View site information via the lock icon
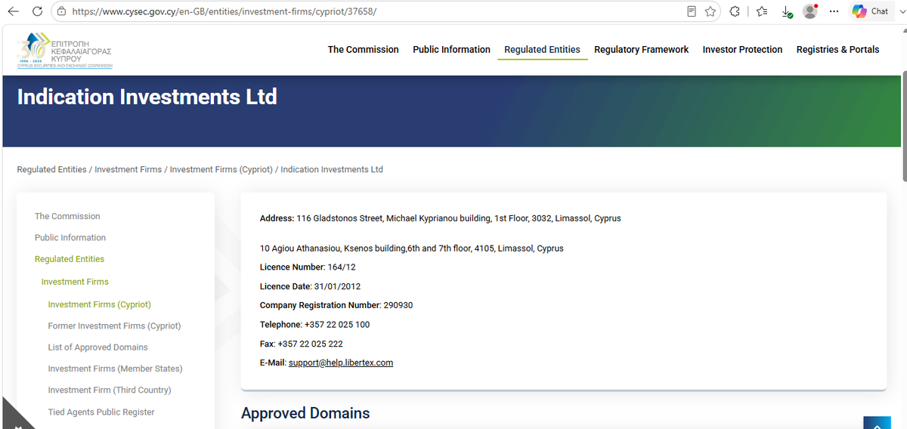This screenshot has width=907, height=429. (x=61, y=11)
